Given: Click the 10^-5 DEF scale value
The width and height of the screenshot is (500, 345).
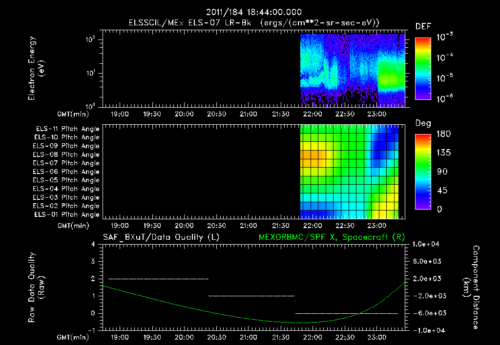Looking at the screenshot, I should [444, 77].
